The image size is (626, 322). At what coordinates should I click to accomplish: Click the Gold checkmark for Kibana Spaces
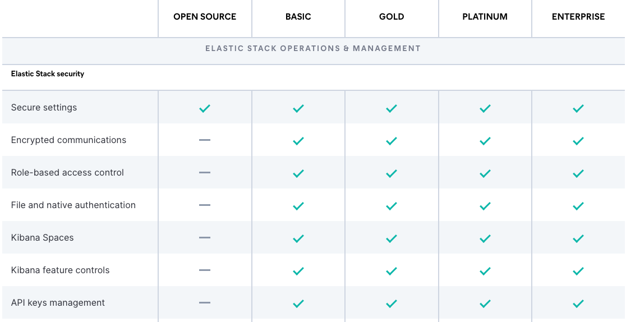392,238
